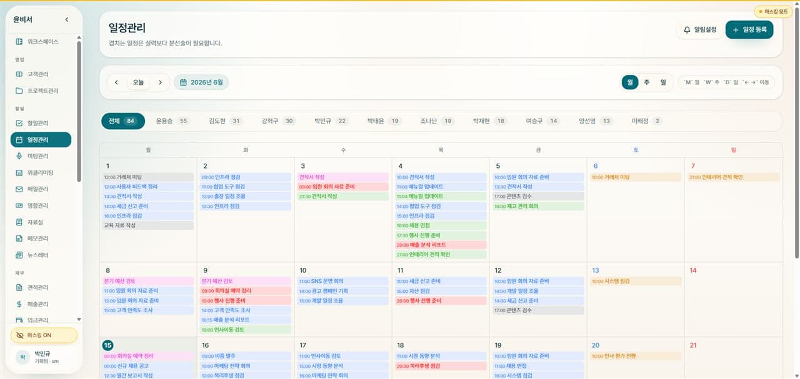Open the 10:00 인사 평가 진행 event
The height and width of the screenshot is (379, 800).
pyautogui.click(x=636, y=356)
